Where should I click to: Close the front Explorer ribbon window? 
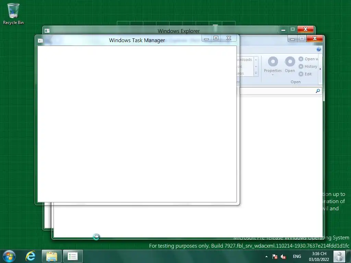click(x=315, y=38)
